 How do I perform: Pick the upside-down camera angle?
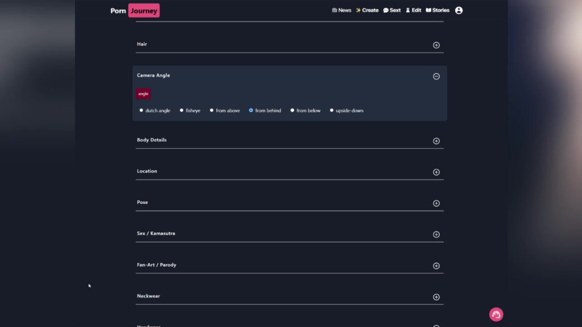[331, 110]
